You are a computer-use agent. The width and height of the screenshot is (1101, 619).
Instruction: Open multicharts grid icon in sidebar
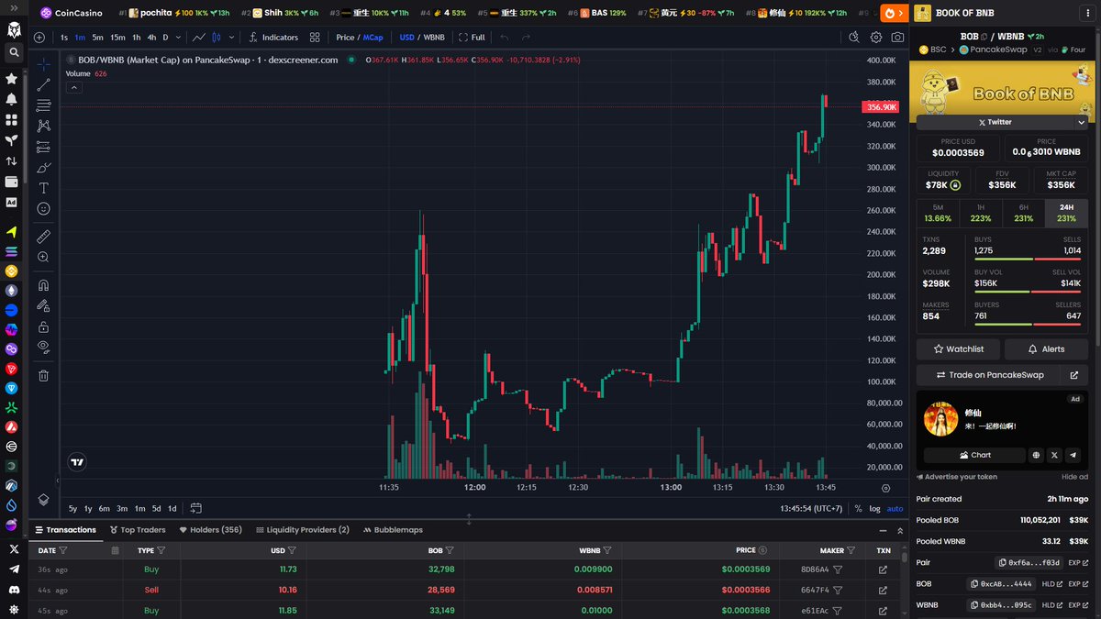click(x=12, y=119)
